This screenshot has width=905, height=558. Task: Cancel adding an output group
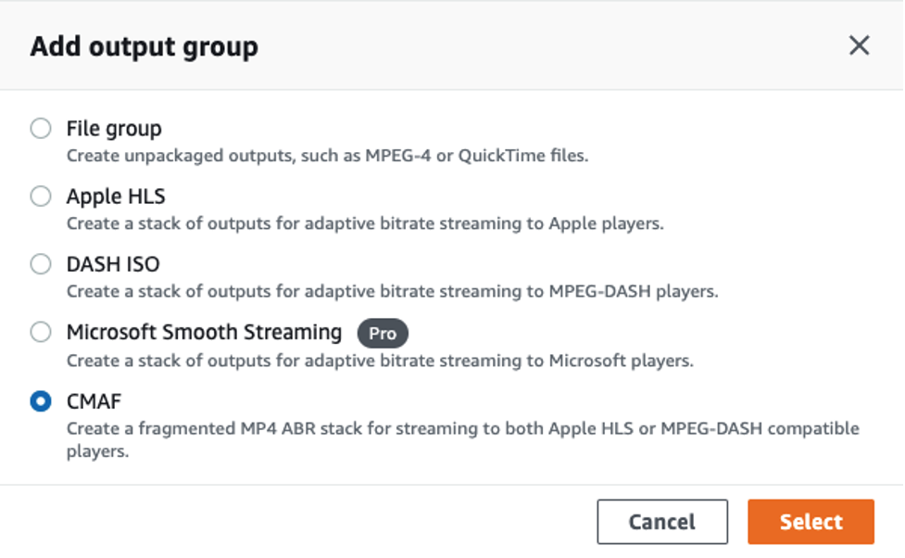[662, 521]
